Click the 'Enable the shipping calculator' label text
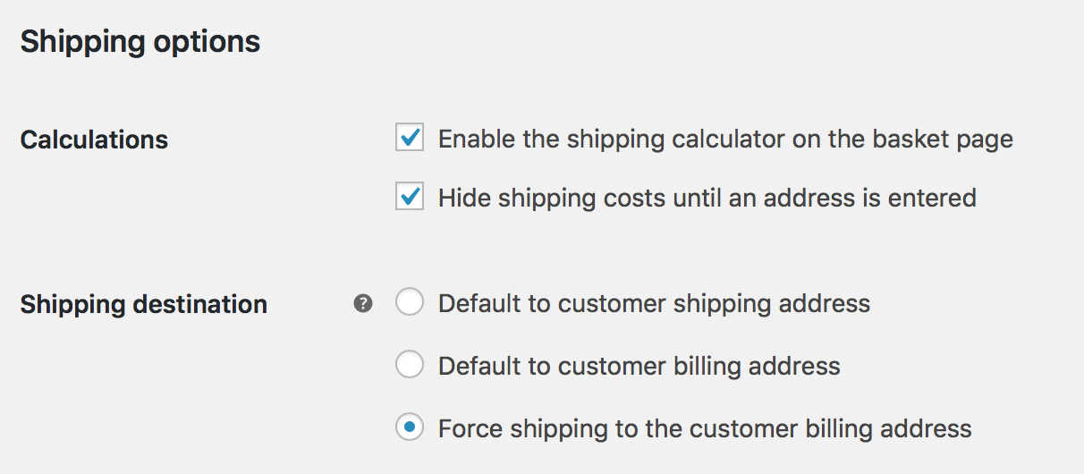The height and width of the screenshot is (474, 1084). [x=724, y=140]
